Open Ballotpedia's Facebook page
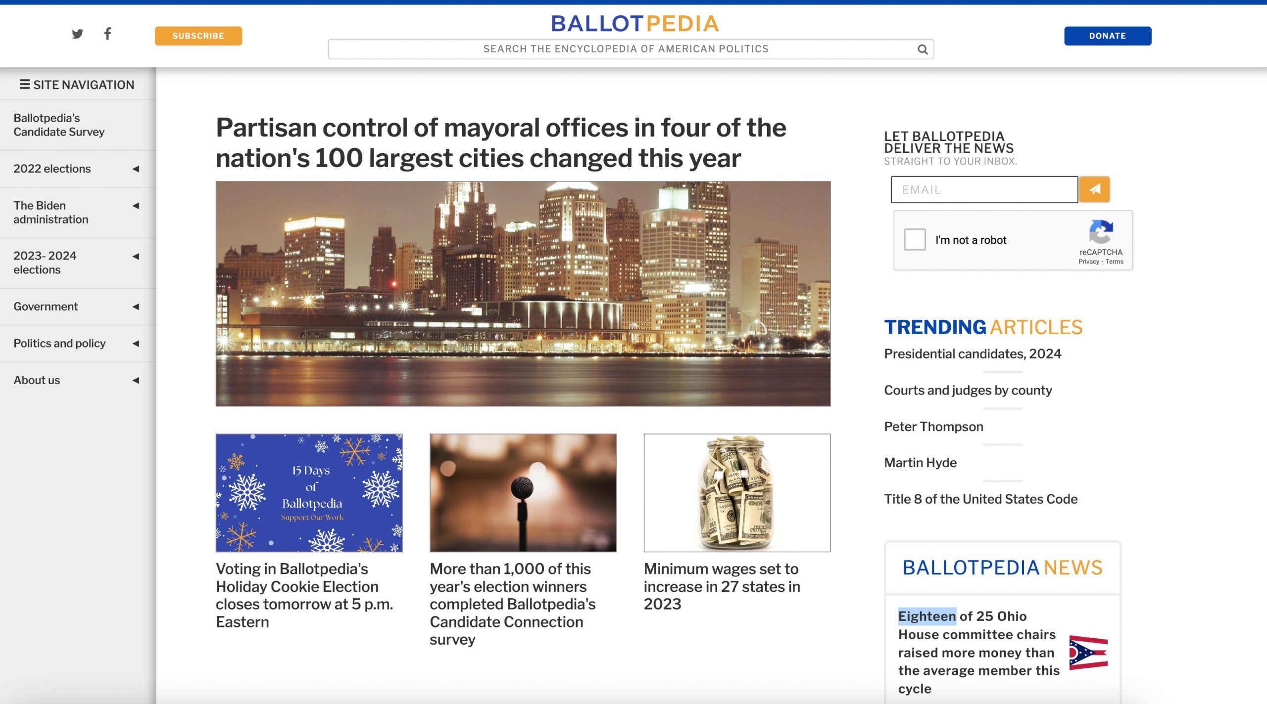The image size is (1267, 704). coord(107,34)
